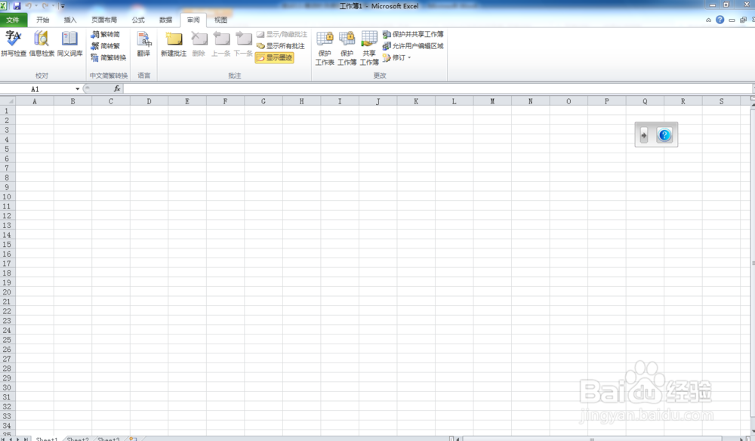This screenshot has width=755, height=441.
Task: Switch to the 数据 tab
Action: pyautogui.click(x=165, y=20)
